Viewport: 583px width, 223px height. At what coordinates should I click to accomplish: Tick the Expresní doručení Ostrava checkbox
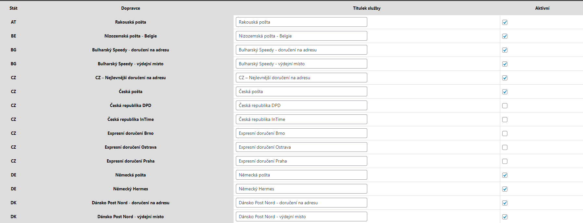505,147
